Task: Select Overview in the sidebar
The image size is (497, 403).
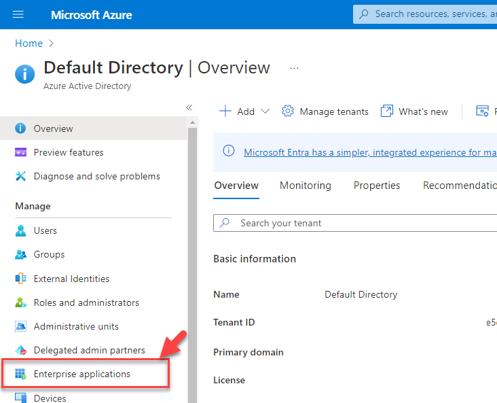Action: coord(94,128)
